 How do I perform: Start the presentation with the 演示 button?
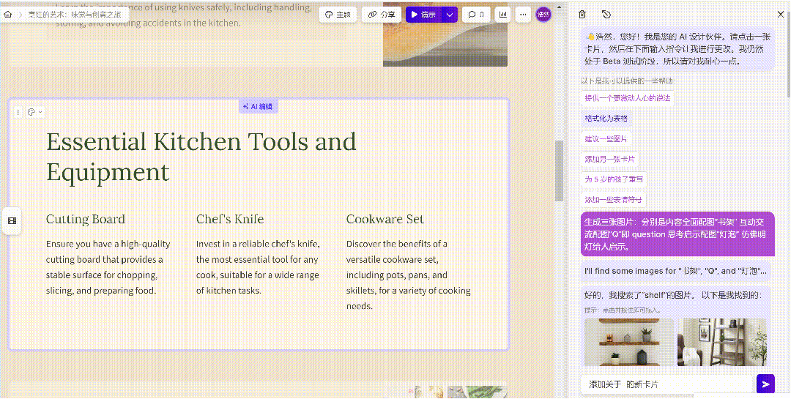coord(422,14)
